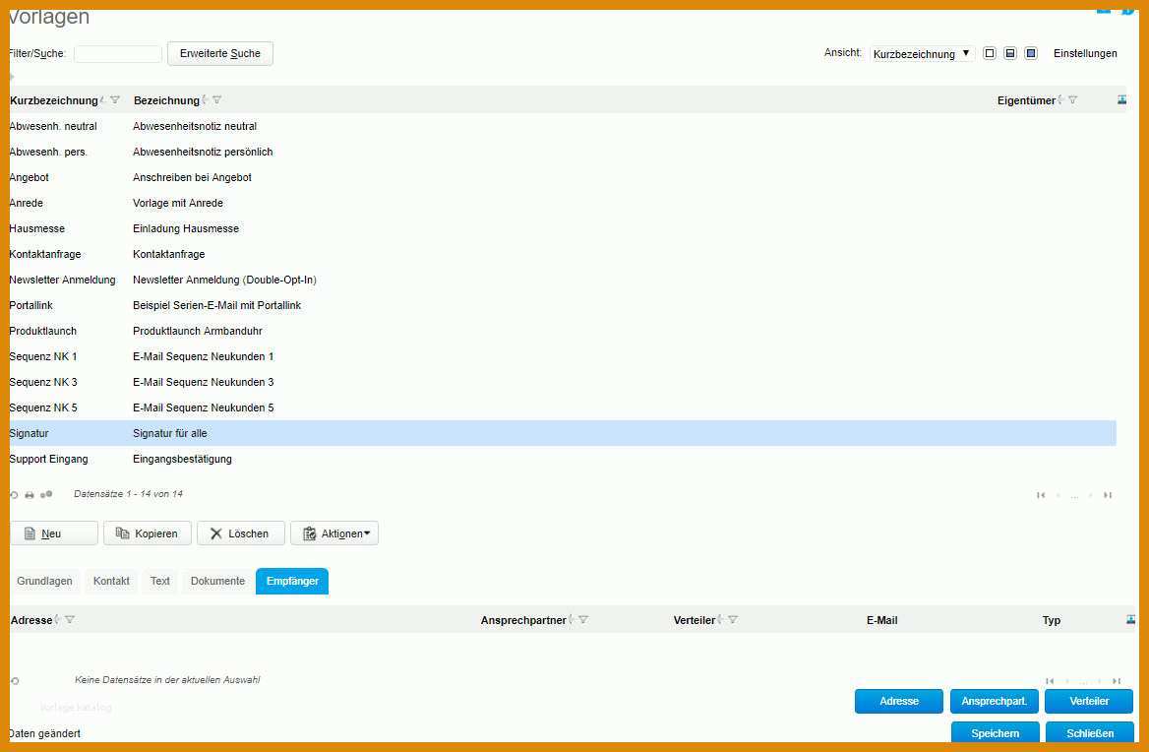Select the empty-square list-only view toggle
The height and width of the screenshot is (752, 1149).
click(990, 53)
